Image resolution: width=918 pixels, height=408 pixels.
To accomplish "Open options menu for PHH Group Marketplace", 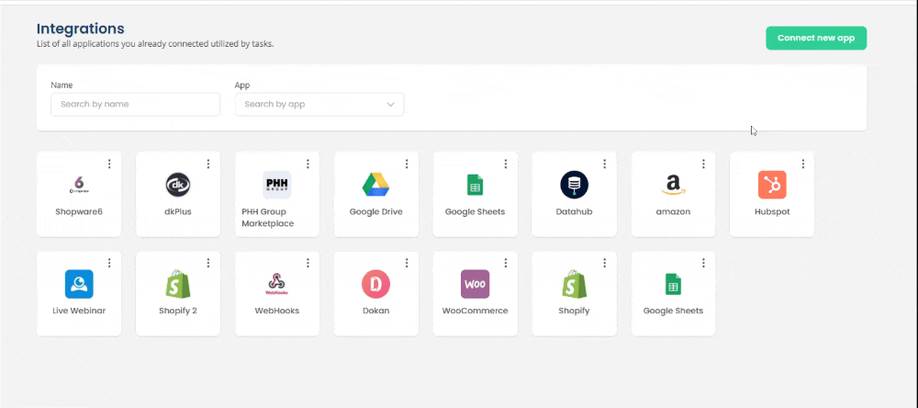I will [308, 164].
